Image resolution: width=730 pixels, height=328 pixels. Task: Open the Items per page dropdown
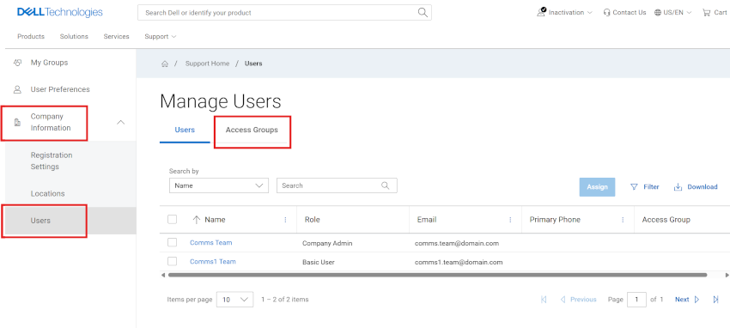234,300
